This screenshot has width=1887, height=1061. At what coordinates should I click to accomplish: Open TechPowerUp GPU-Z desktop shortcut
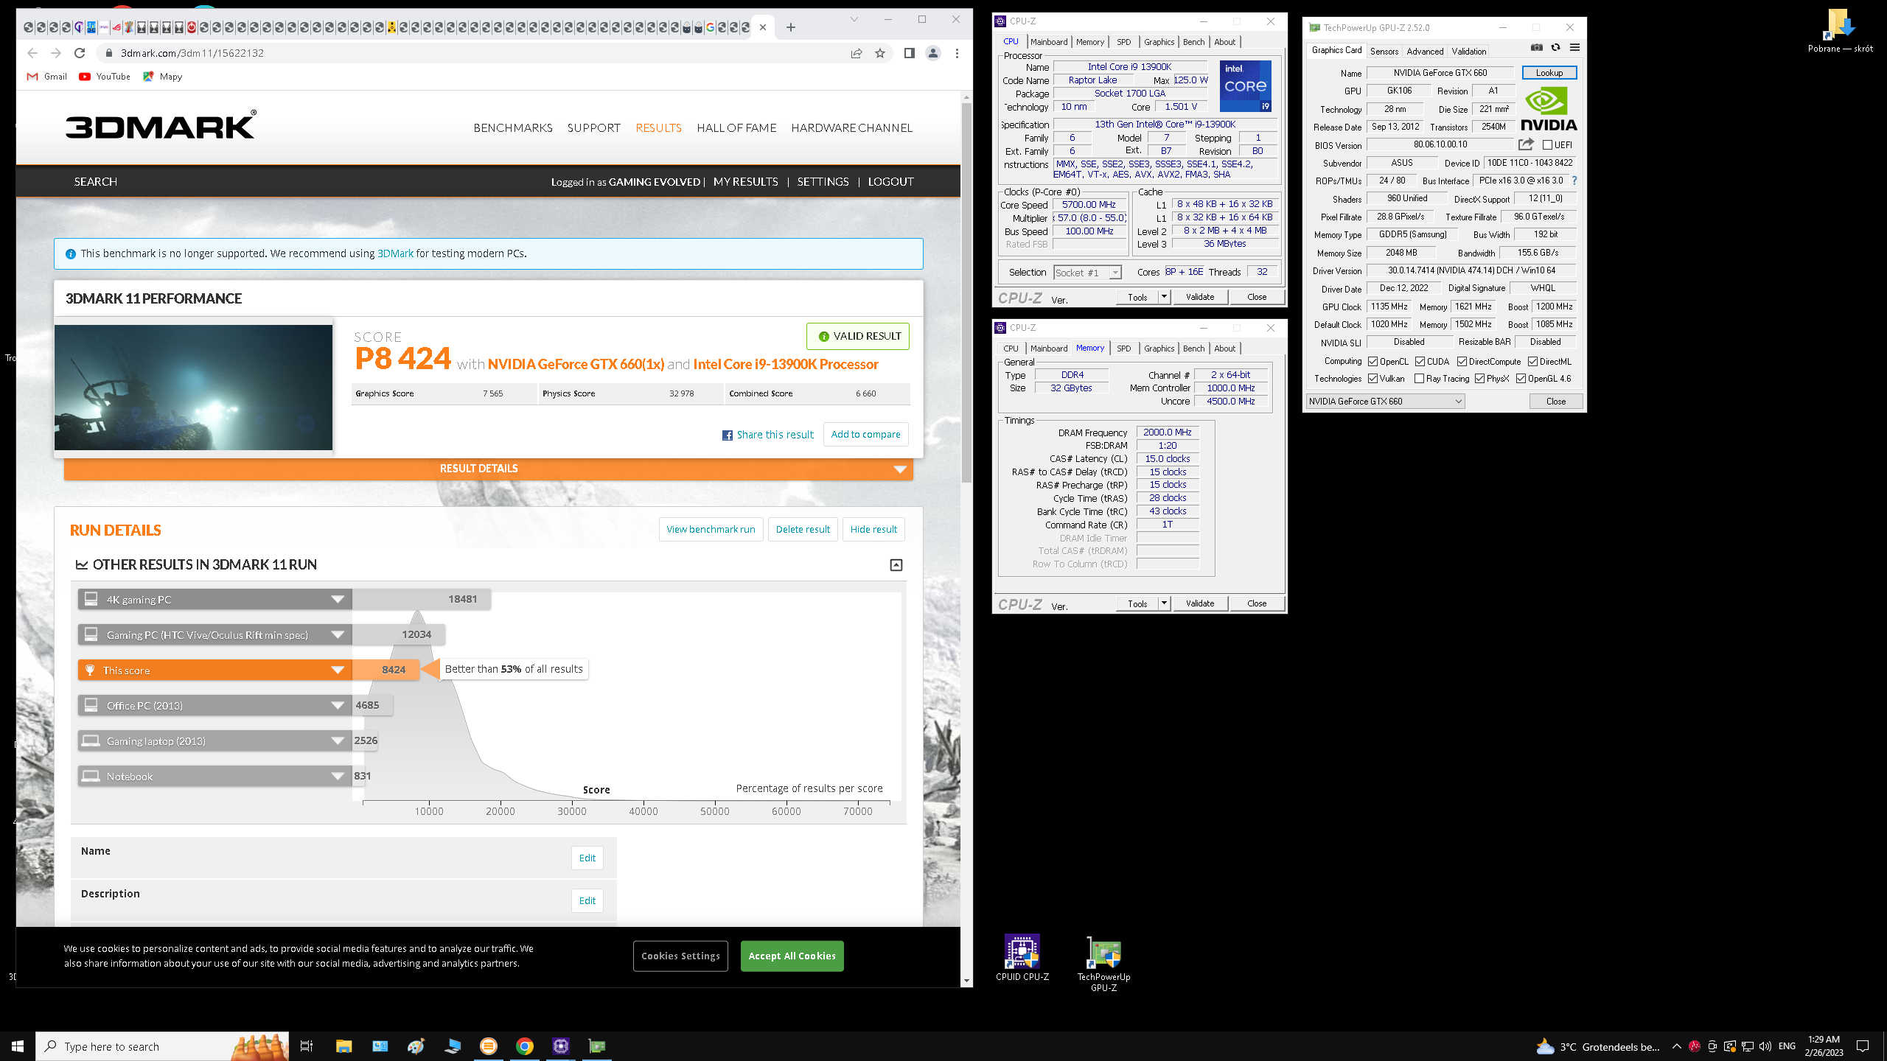[x=1103, y=964]
